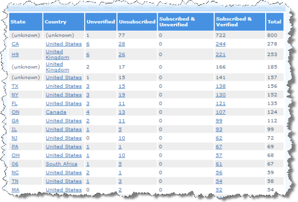Open 13 unsubscribed link for ON
298x202 pixels.
[122, 112]
